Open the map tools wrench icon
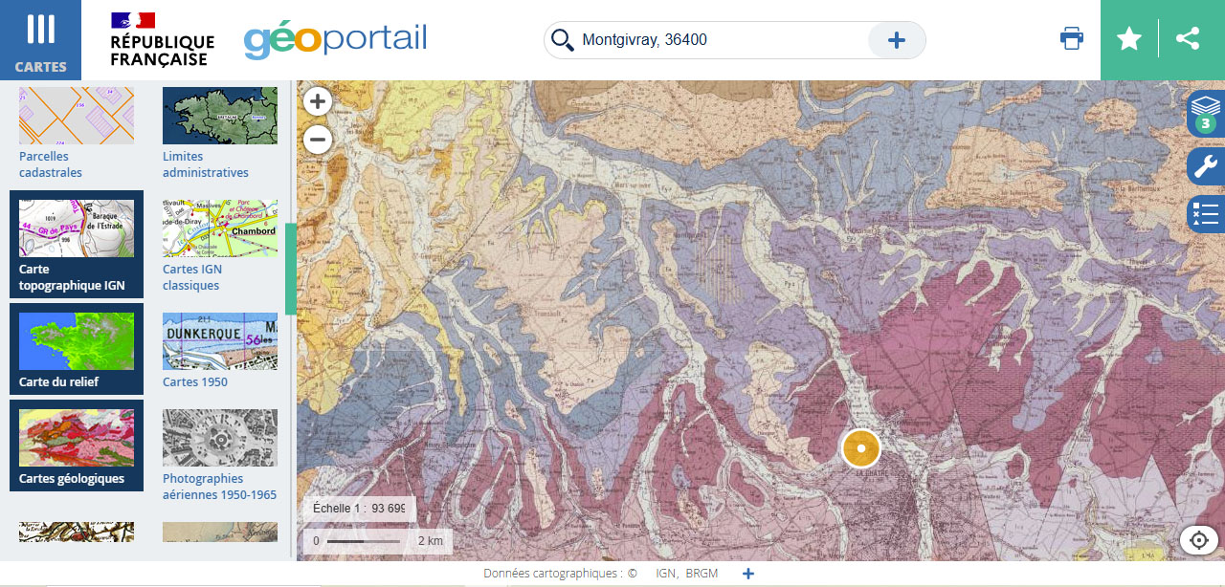This screenshot has height=587, width=1225. point(1205,166)
